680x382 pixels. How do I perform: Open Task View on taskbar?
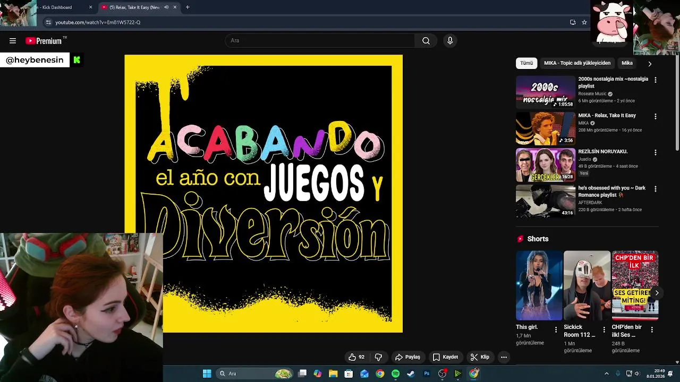click(302, 374)
